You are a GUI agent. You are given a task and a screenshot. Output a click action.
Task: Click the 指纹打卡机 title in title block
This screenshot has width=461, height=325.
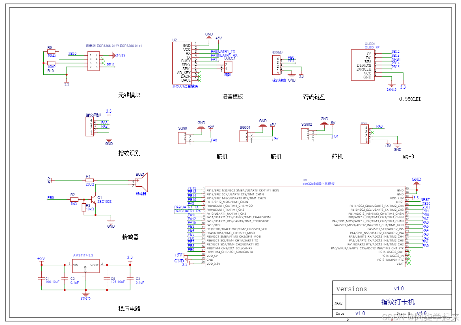(398, 302)
